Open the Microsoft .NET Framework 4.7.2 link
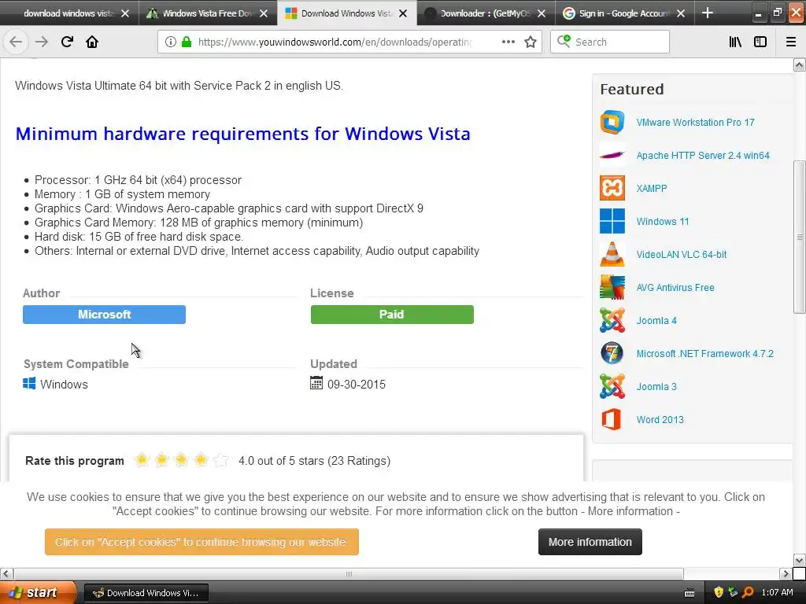The image size is (806, 604). click(x=704, y=353)
